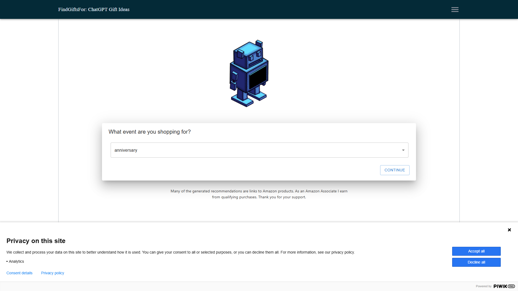518x291 pixels.
Task: Expand the event dropdown arrow
Action: click(403, 150)
